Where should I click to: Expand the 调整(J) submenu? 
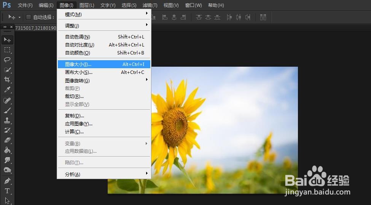click(x=104, y=26)
